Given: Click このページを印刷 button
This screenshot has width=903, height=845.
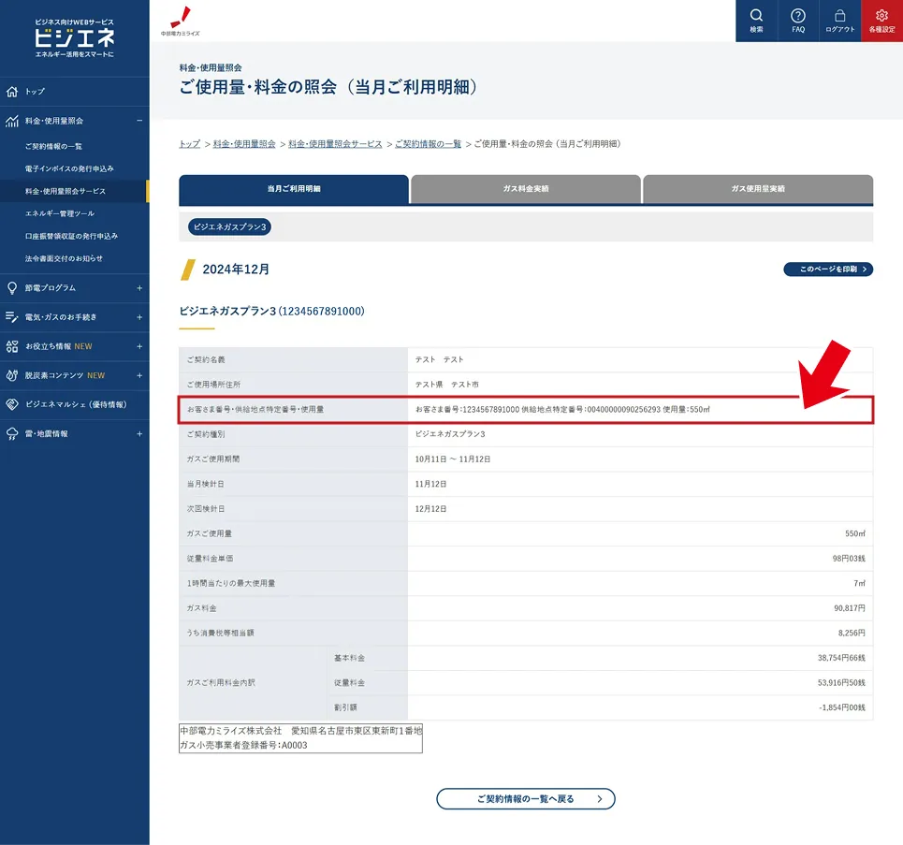Looking at the screenshot, I should [x=828, y=269].
